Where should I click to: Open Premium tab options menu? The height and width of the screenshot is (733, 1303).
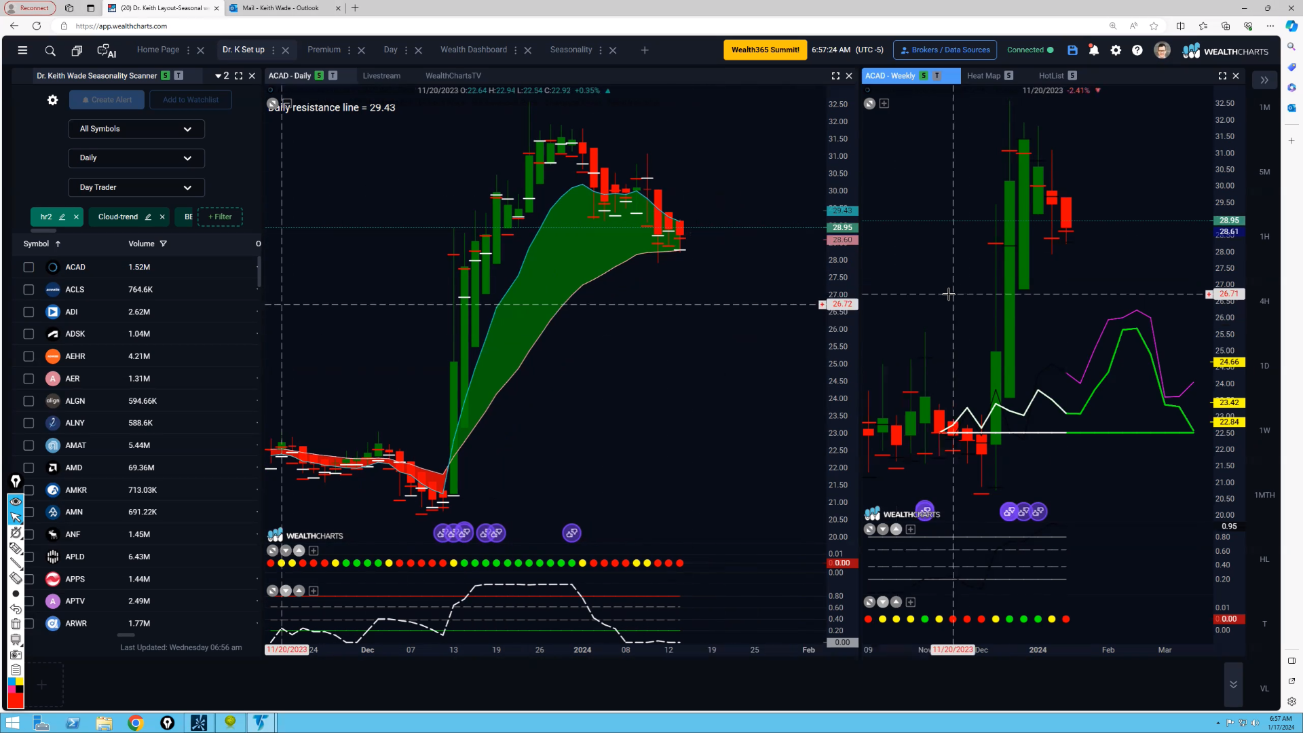(x=350, y=50)
